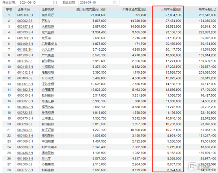Open security code 000723.SZ
This screenshot has height=173, width=218.
(x=25, y=112)
